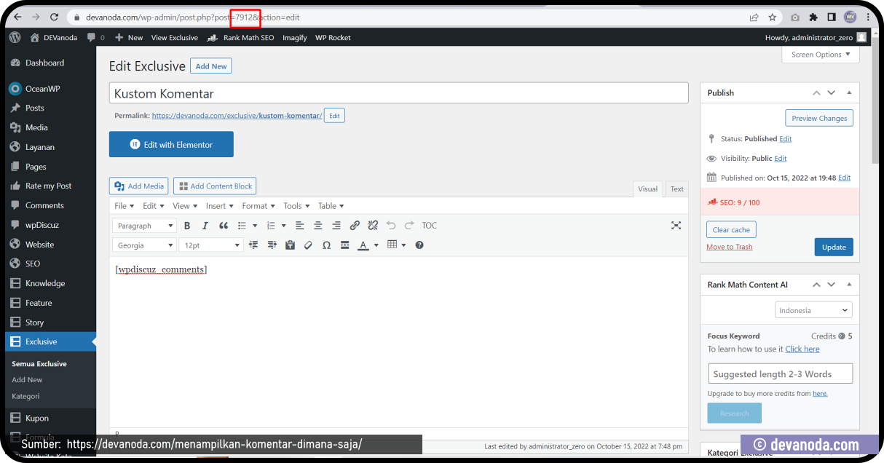Insert table using grid icon
This screenshot has height=463, width=884.
[392, 245]
